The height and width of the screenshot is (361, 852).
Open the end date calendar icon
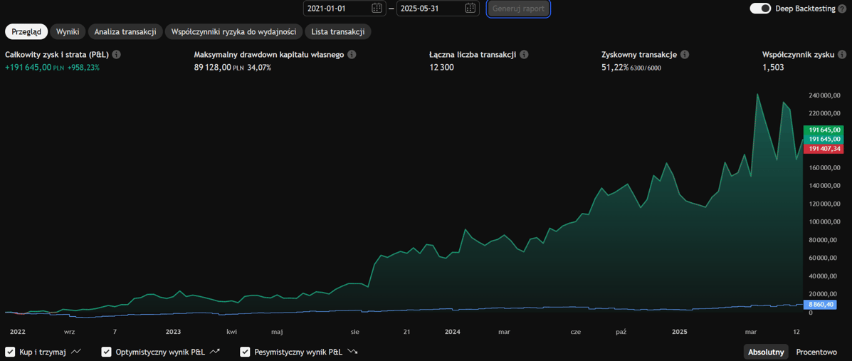tap(470, 9)
